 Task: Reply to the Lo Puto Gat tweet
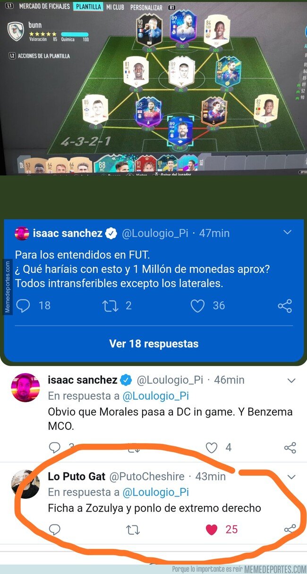[55, 530]
